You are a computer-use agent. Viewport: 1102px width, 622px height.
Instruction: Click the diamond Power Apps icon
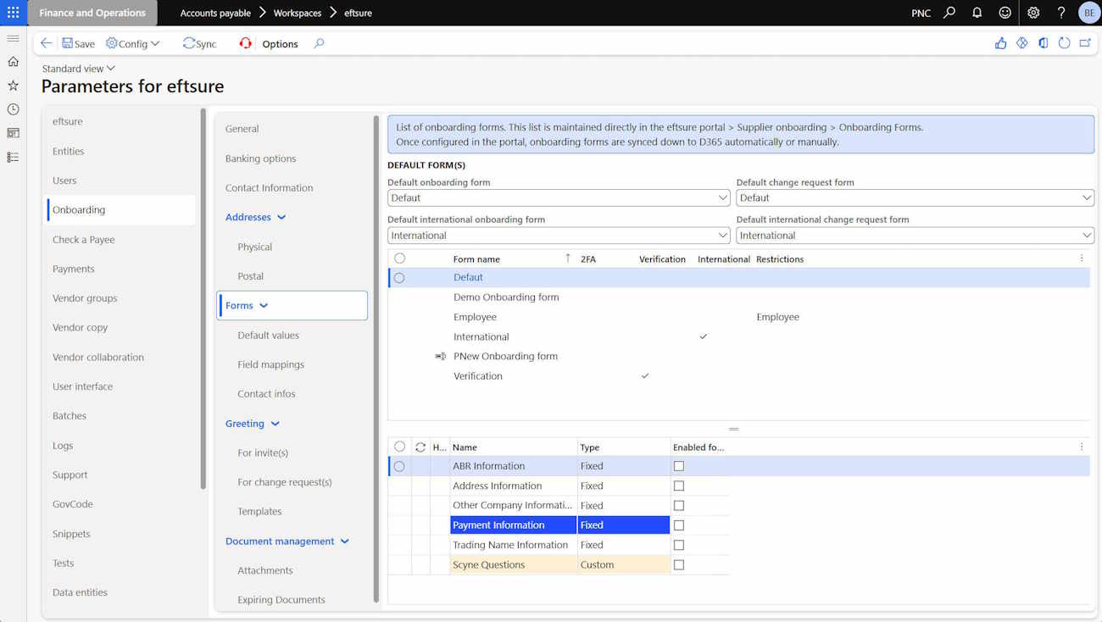point(1021,43)
